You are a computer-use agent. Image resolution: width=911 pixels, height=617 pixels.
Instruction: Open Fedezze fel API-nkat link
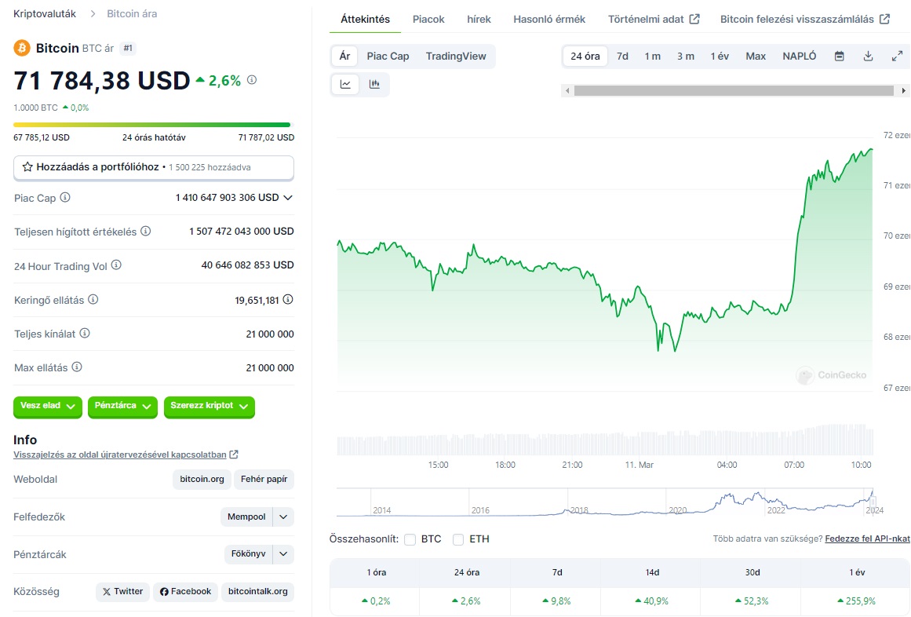point(867,539)
